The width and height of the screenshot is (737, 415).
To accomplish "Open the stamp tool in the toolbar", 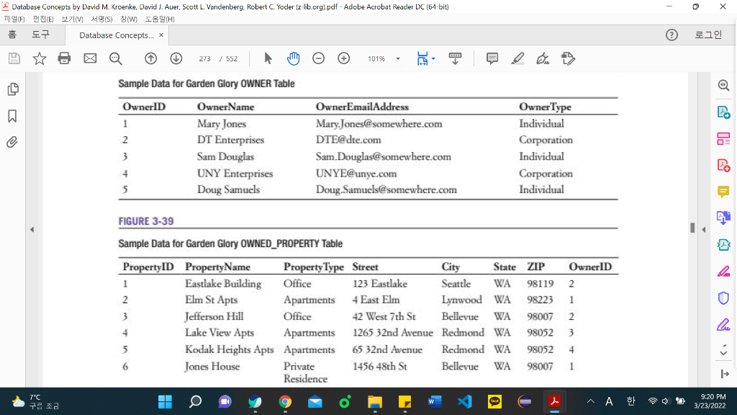I will pyautogui.click(x=569, y=58).
